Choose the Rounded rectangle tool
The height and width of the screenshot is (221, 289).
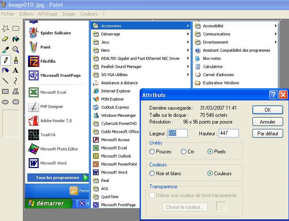click(16, 102)
